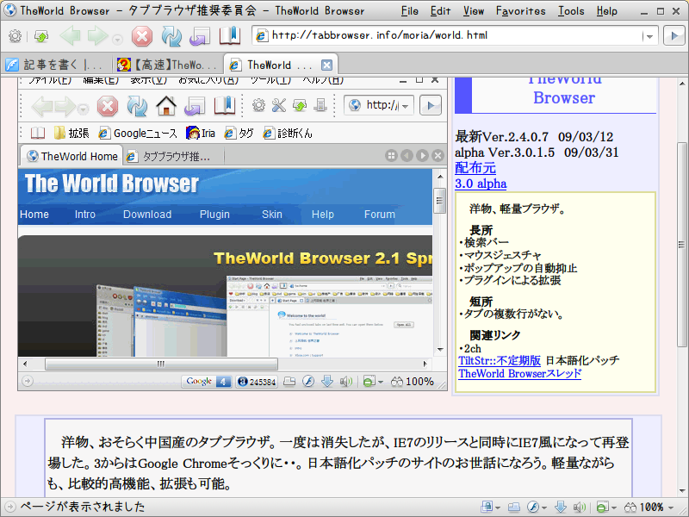The image size is (689, 517).
Task: Click the green up-arrow icon beside the gear
Action: (40, 36)
